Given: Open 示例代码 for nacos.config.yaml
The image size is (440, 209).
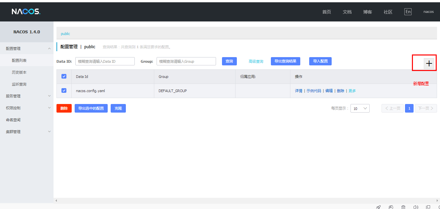Looking at the screenshot, I should click(x=314, y=91).
